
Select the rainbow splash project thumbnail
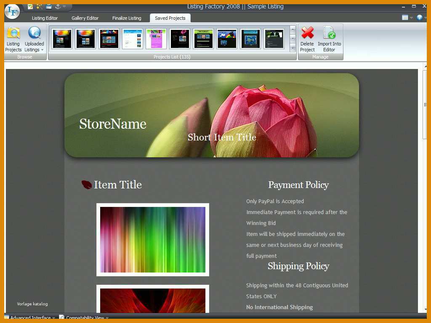227,39
